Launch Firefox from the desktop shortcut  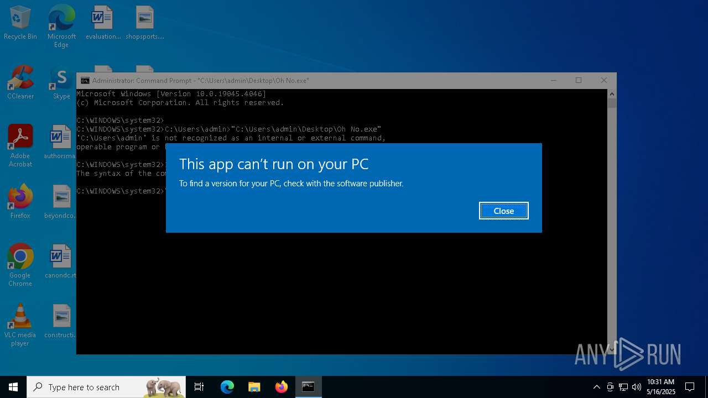(x=20, y=202)
